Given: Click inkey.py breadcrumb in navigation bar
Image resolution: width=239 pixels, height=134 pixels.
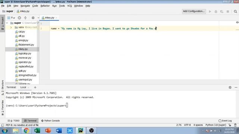Looking at the screenshot, I should pyautogui.click(x=23, y=11).
